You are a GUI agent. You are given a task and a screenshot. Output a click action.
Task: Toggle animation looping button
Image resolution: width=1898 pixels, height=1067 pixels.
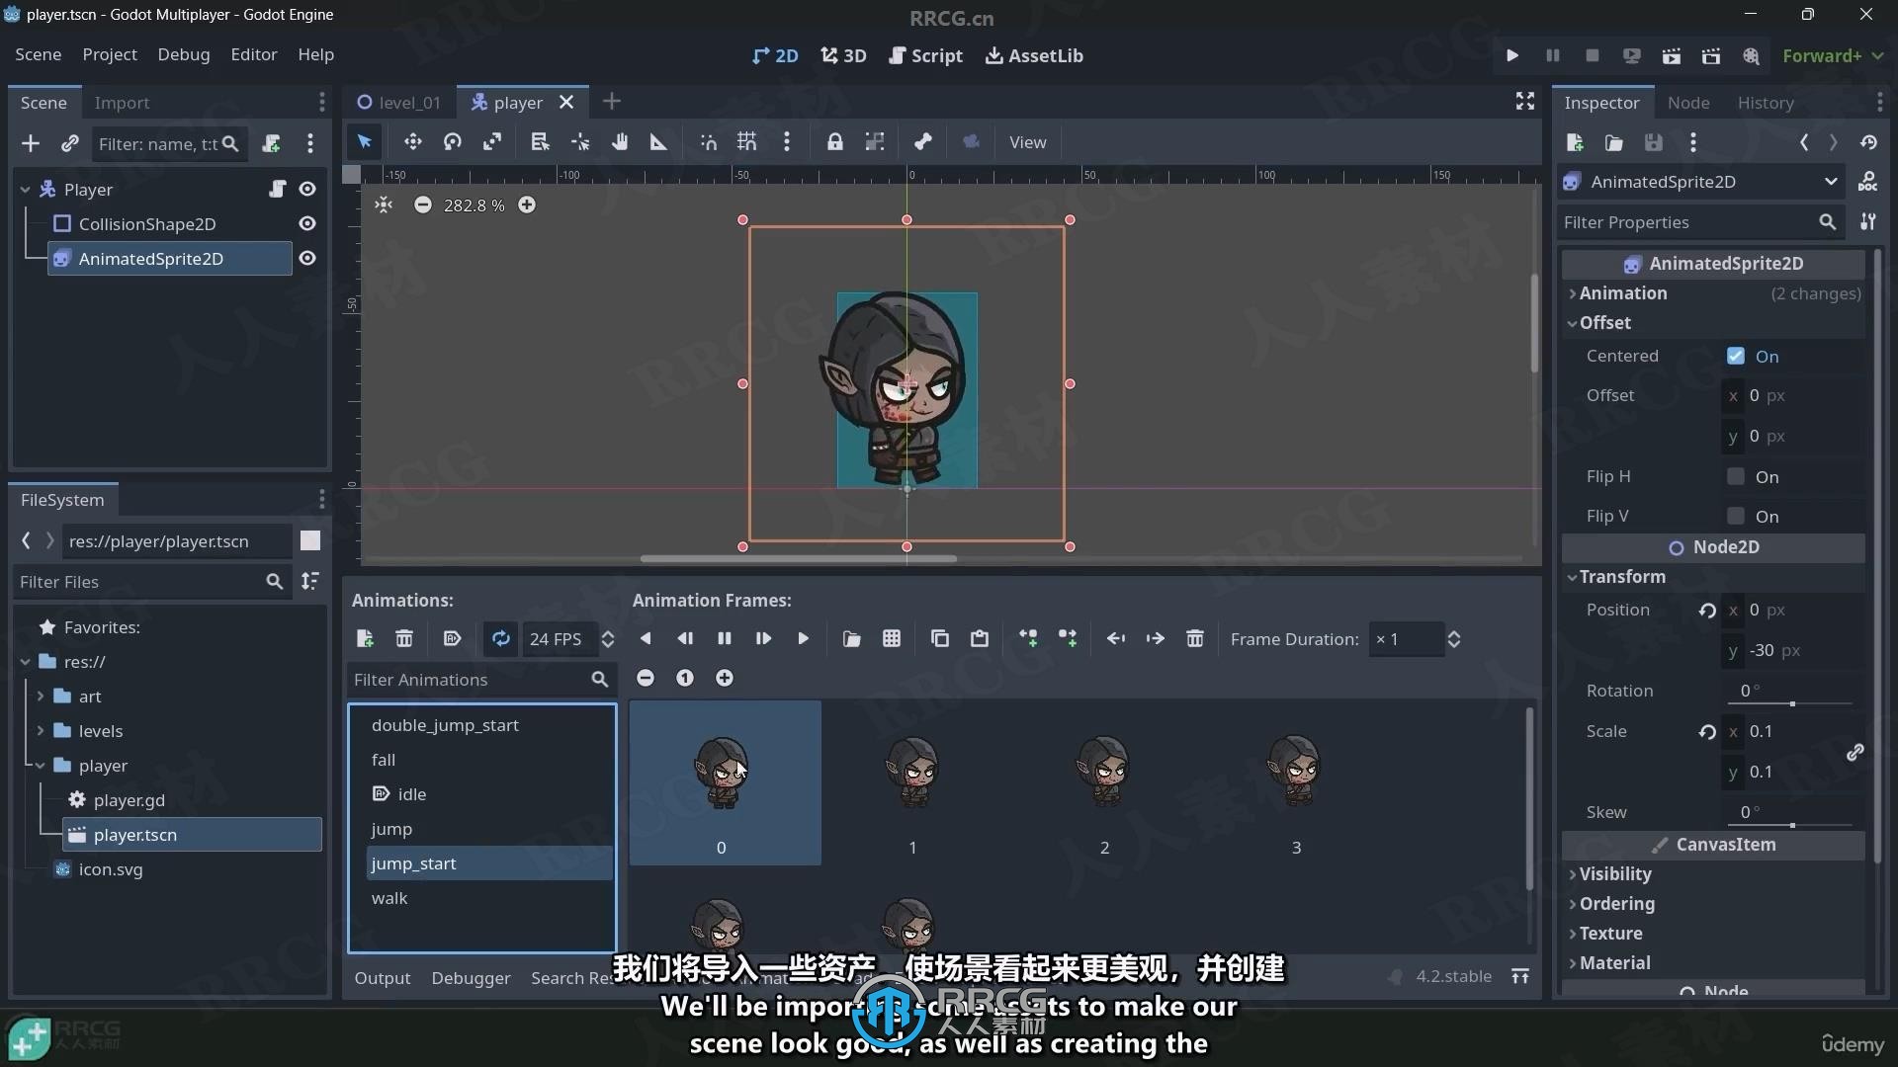point(501,639)
